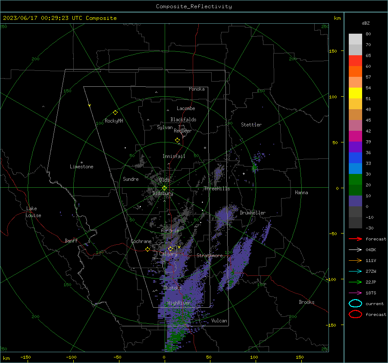Click the cyan 27ZW arrow icon
This screenshot has width=388, height=363.
pyautogui.click(x=355, y=271)
